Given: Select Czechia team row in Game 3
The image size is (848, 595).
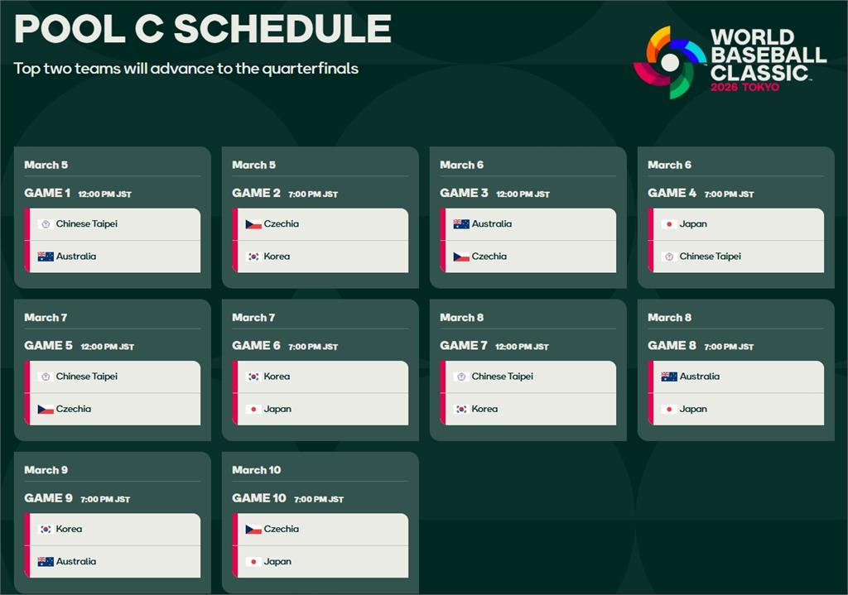Looking at the screenshot, I should [531, 257].
